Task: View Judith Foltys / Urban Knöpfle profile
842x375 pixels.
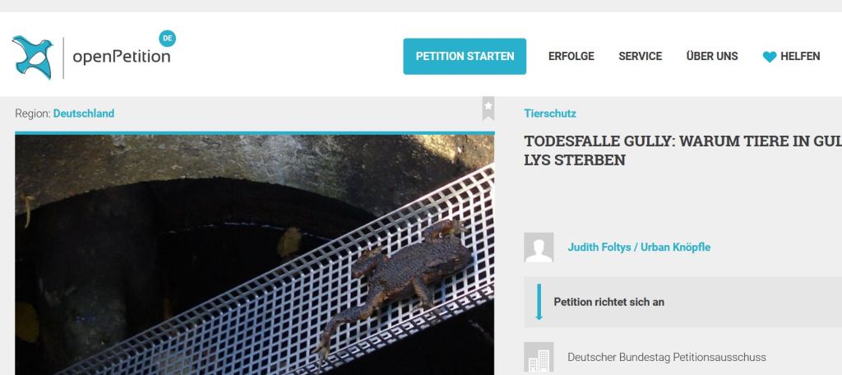Action: [x=639, y=248]
